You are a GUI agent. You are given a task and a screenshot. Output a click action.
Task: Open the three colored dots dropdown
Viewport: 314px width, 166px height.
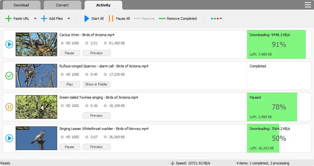point(216,19)
